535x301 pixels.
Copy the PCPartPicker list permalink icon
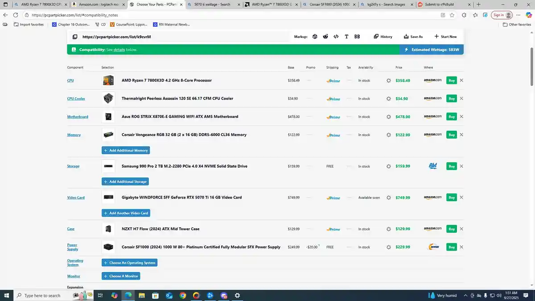point(75,37)
